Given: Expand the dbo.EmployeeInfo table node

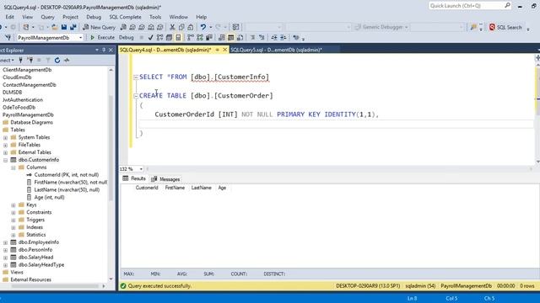Looking at the screenshot, I should [x=6, y=242].
